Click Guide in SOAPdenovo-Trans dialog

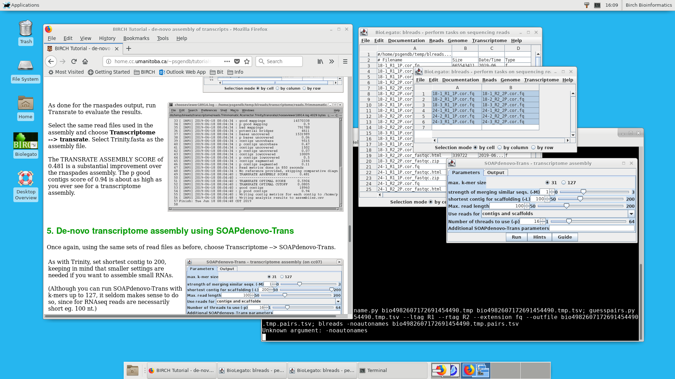point(565,237)
